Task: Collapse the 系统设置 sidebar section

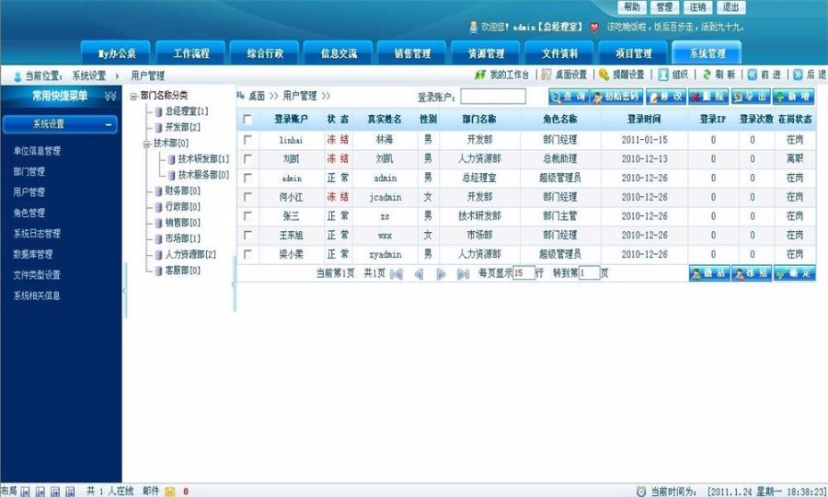Action: [109, 124]
